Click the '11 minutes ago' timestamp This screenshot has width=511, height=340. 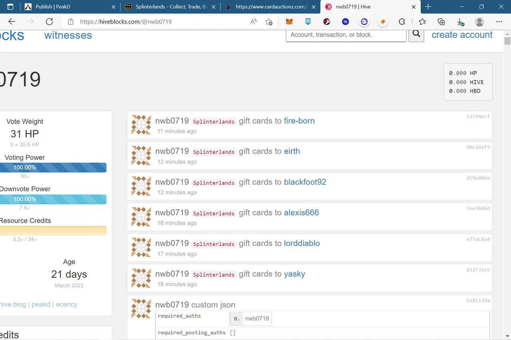(177, 131)
